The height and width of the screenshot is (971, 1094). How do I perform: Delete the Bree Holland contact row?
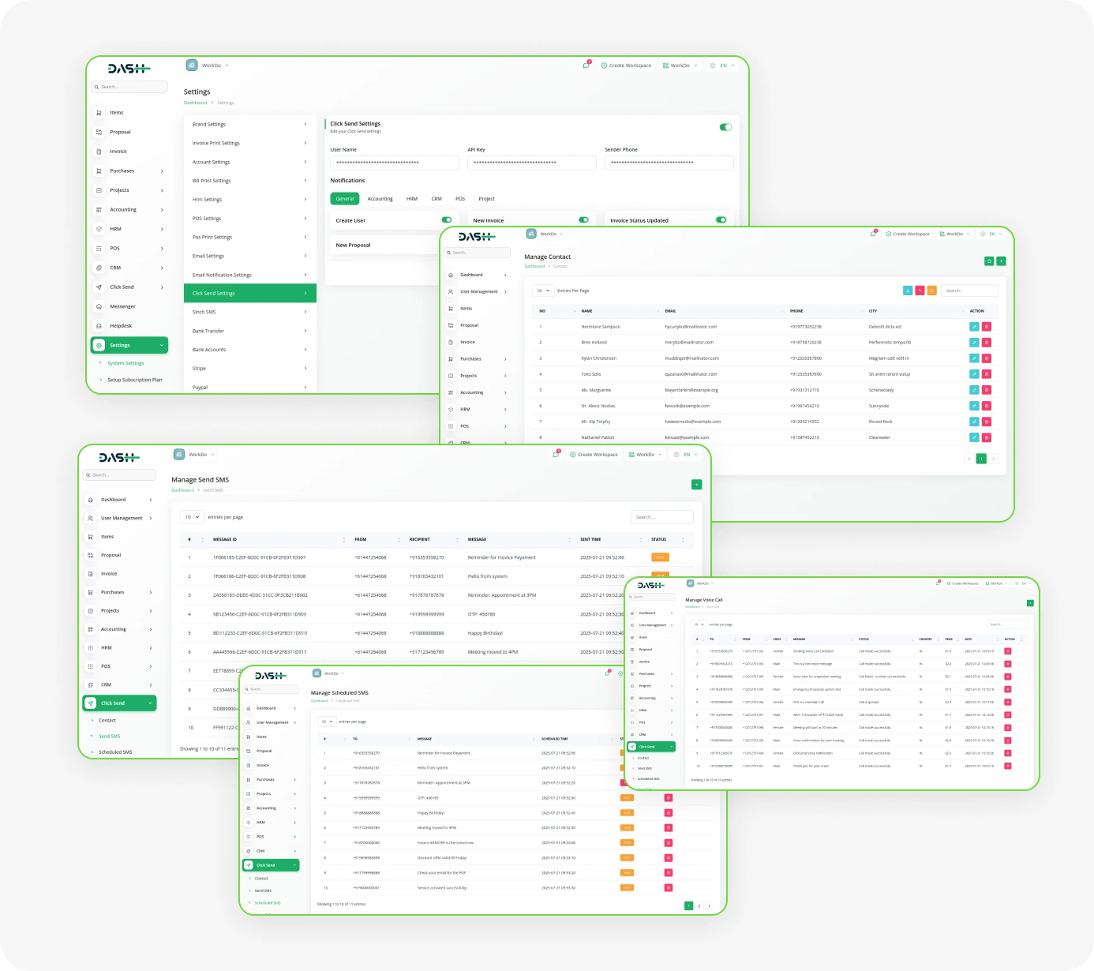coord(987,343)
